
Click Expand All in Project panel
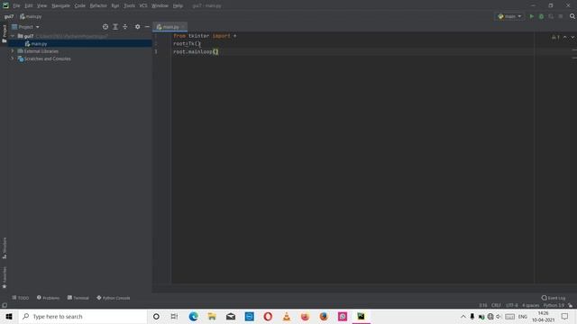(x=115, y=27)
